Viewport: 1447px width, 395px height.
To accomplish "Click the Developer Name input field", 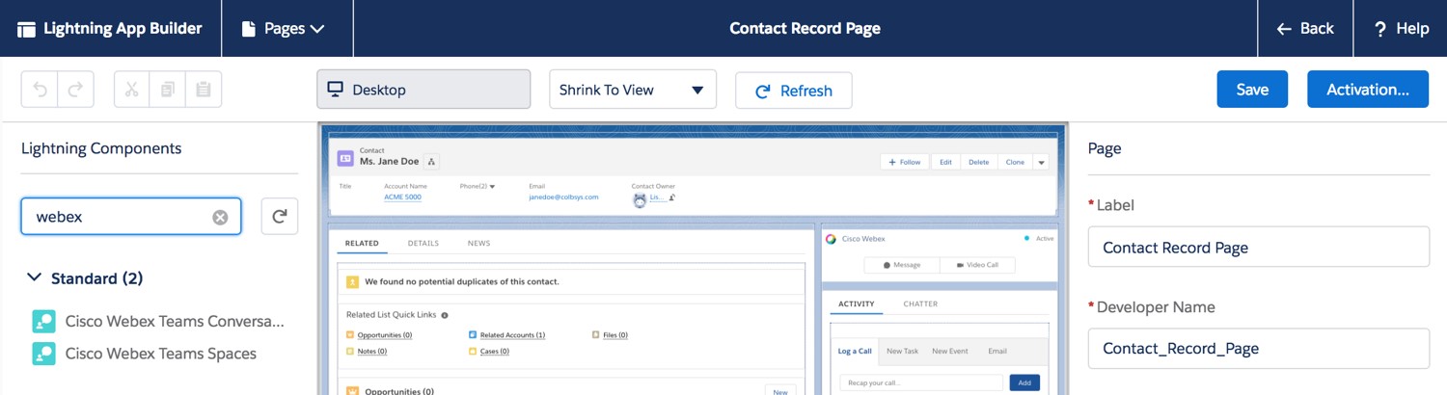I will pyautogui.click(x=1258, y=349).
